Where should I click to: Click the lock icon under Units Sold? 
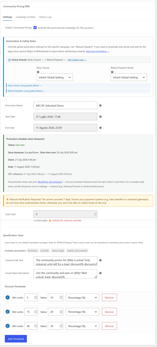pyautogui.click(x=50, y=221)
